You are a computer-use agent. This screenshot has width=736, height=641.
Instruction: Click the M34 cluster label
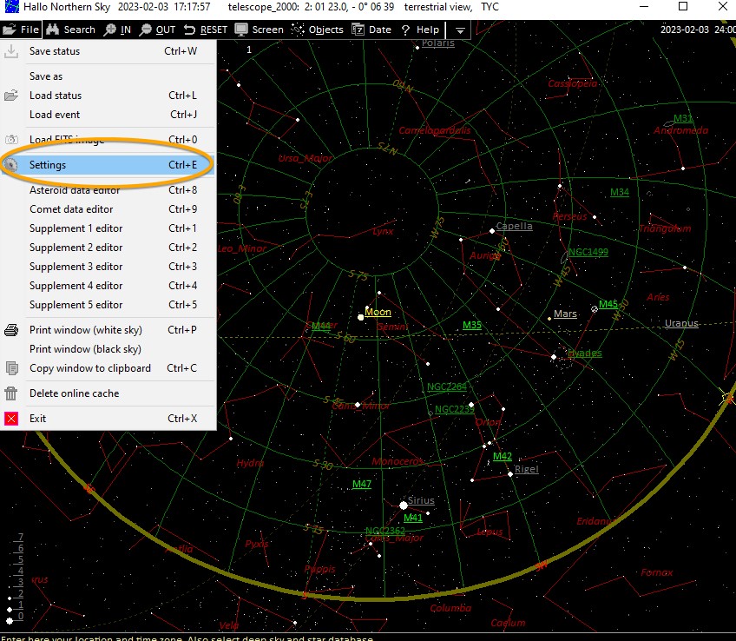coord(620,192)
